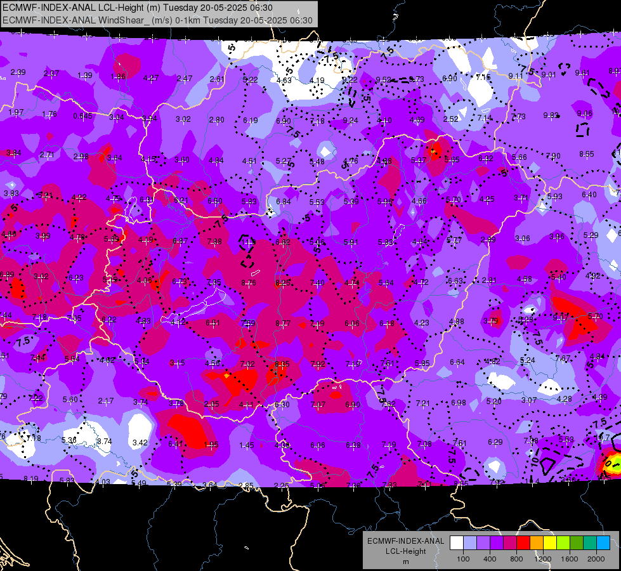Click the grid value 2.39

click(18, 72)
